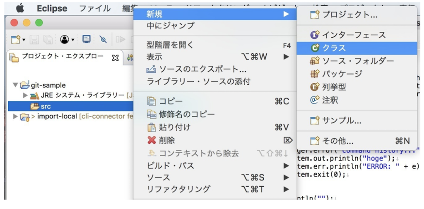Choose ソース・フォルダー in submenu
Image resolution: width=424 pixels, height=209 pixels.
pos(357,61)
